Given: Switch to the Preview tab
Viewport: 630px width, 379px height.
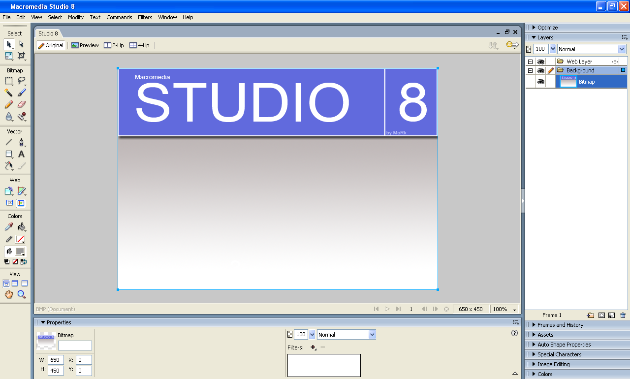Looking at the screenshot, I should (x=85, y=45).
